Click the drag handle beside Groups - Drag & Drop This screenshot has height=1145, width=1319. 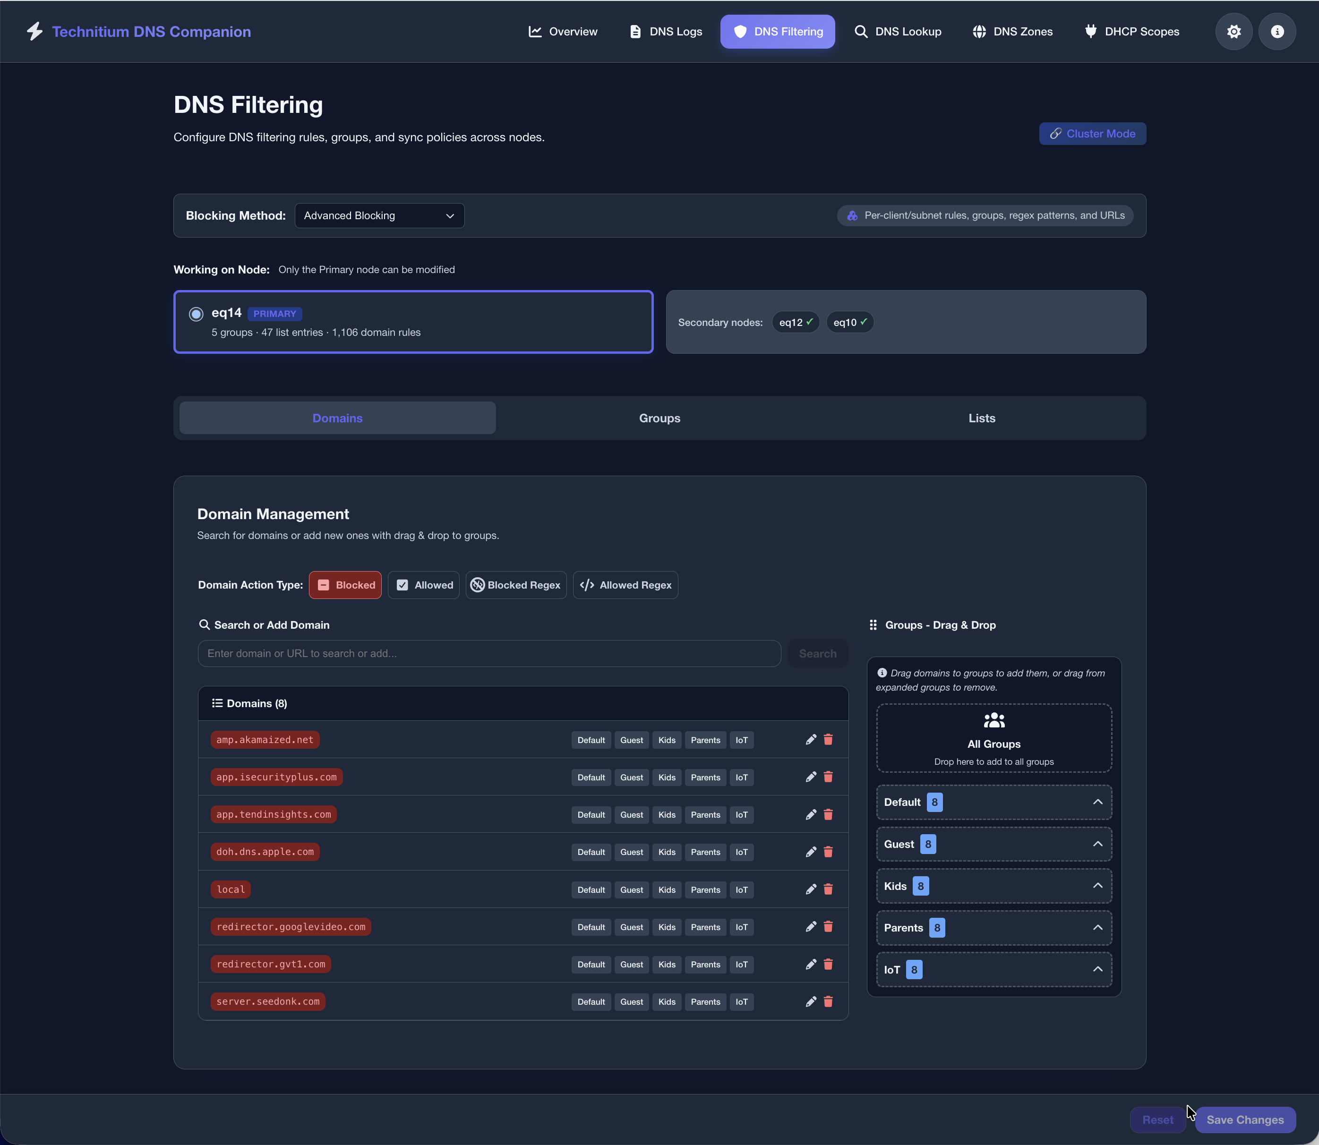tap(873, 625)
